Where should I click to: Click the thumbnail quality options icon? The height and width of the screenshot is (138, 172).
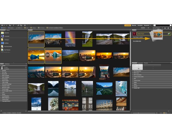(144, 28)
